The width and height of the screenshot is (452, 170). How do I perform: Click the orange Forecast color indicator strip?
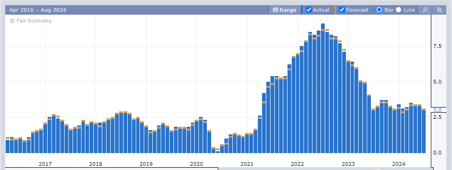pos(335,10)
